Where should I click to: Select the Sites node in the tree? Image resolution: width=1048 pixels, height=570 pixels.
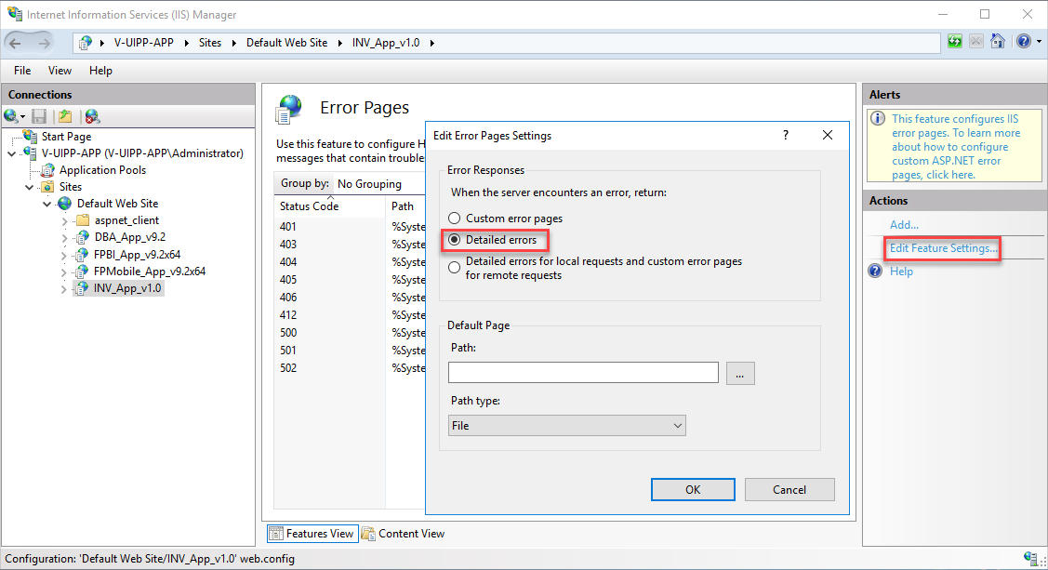[70, 187]
